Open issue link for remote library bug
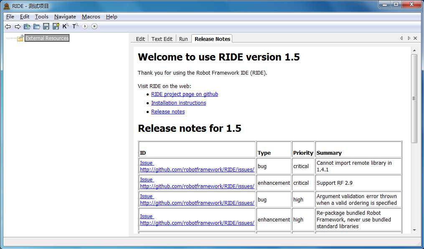The height and width of the screenshot is (249, 424). click(x=197, y=166)
